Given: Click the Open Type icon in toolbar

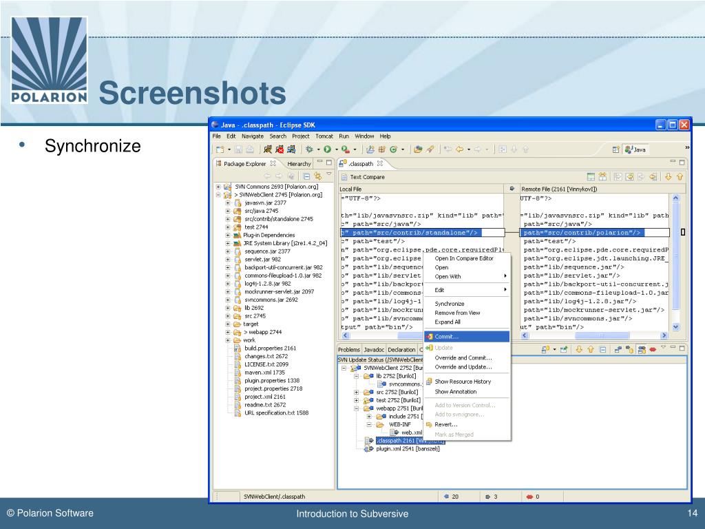Looking at the screenshot, I should pyautogui.click(x=418, y=149).
